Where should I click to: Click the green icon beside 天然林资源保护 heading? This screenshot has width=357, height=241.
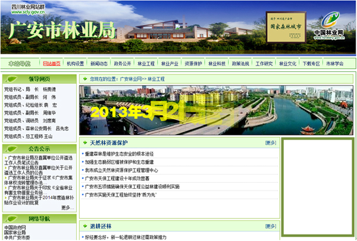tap(84, 143)
